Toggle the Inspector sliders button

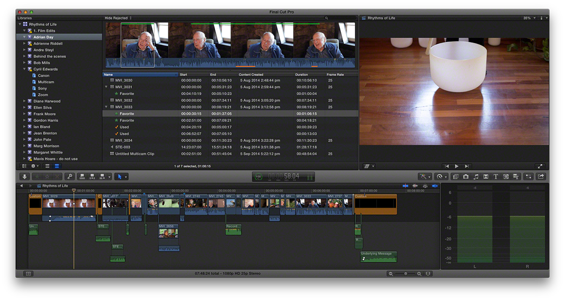pos(529,177)
